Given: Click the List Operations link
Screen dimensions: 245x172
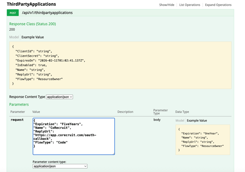Looking at the screenshot, I should (189, 5).
